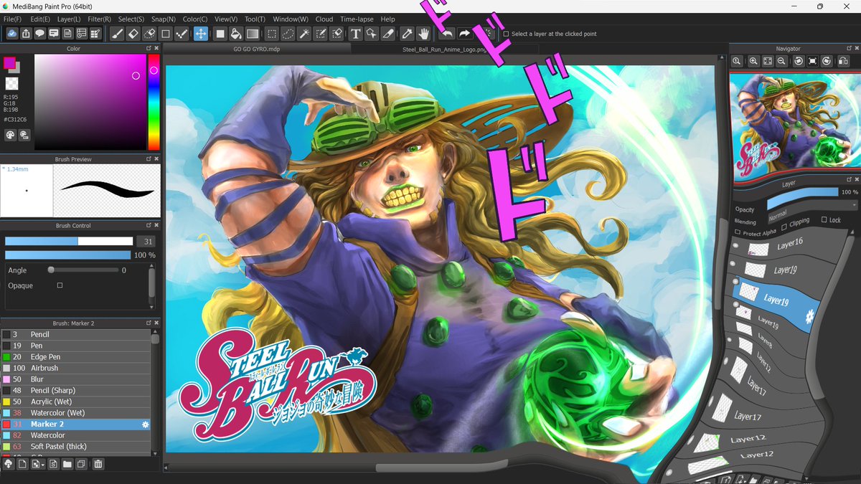The image size is (861, 484).
Task: Click the brush list vertical scrollbar
Action: tap(155, 392)
